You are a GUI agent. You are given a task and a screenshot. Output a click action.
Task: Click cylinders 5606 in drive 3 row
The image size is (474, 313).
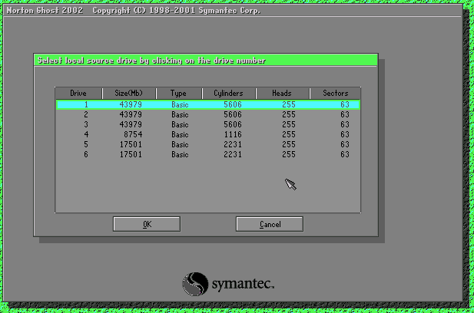tap(233, 124)
